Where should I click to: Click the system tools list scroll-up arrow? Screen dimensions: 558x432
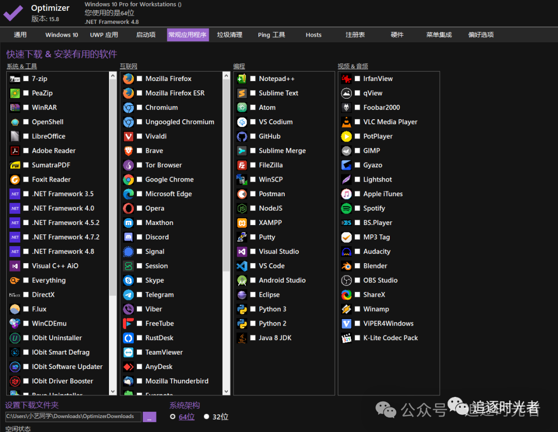point(113,75)
